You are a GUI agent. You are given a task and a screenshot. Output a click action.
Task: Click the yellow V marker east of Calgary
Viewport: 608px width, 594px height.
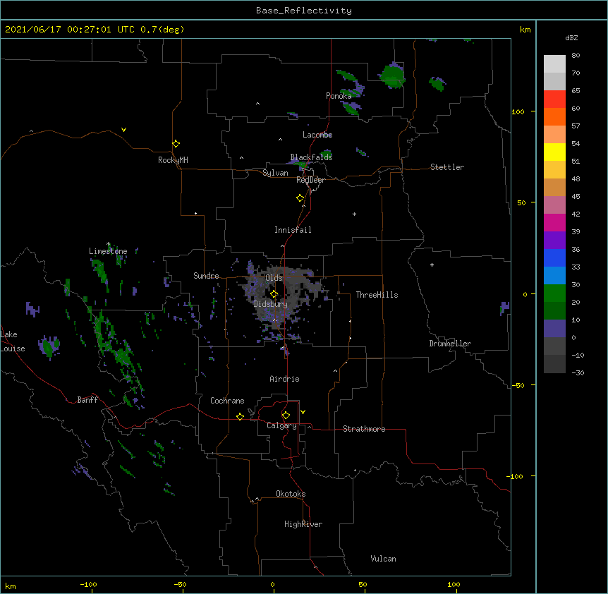click(303, 412)
